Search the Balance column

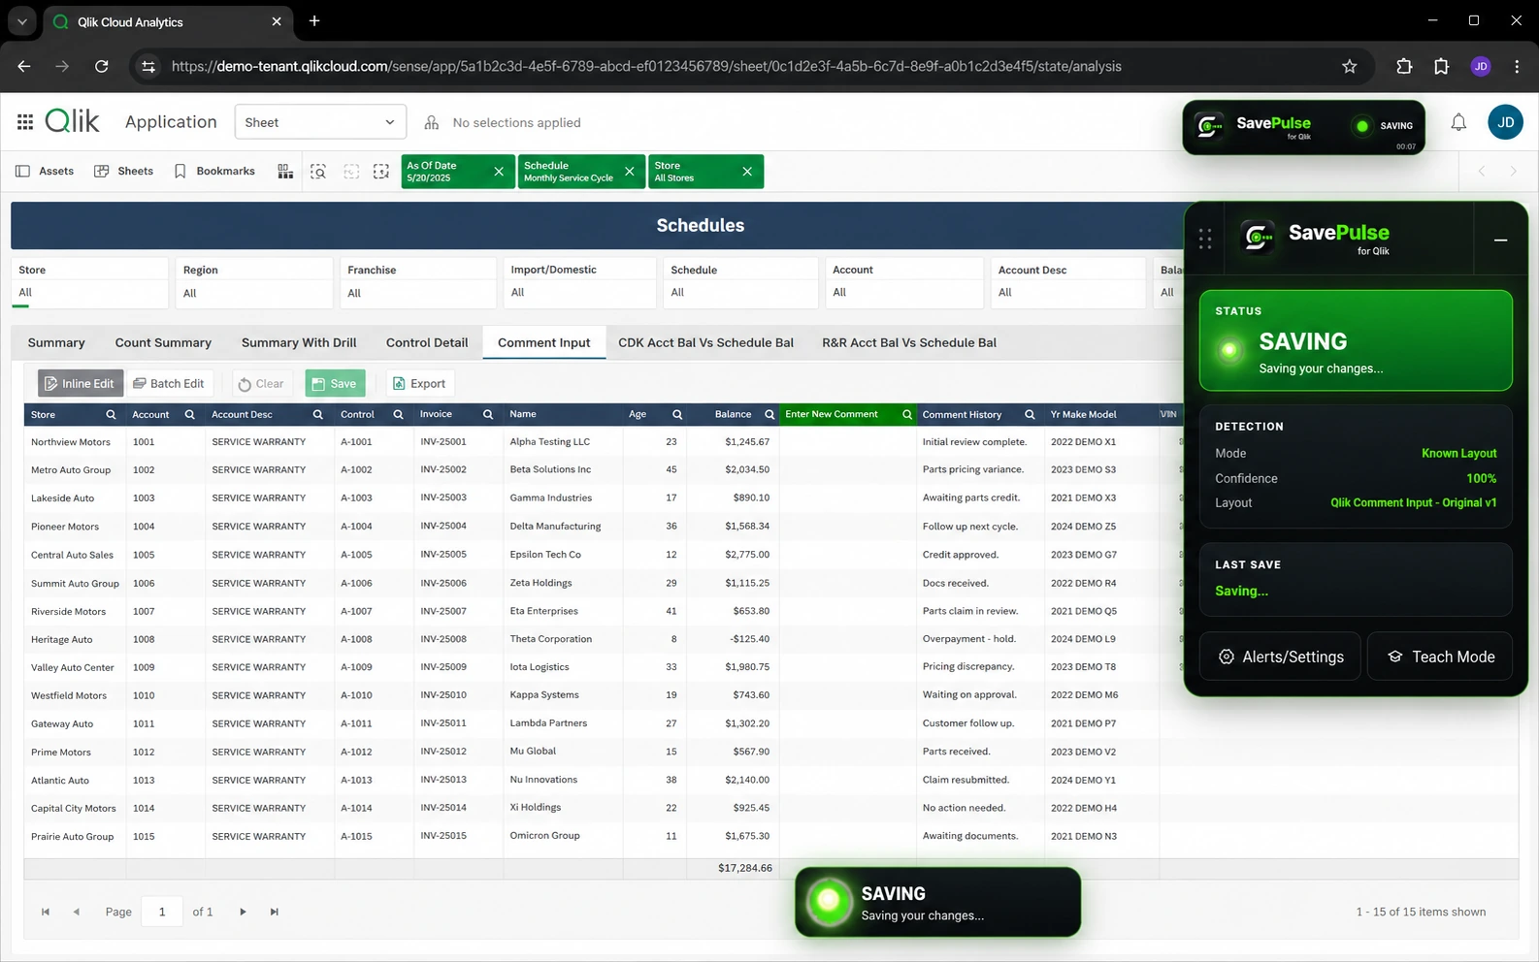[769, 415]
